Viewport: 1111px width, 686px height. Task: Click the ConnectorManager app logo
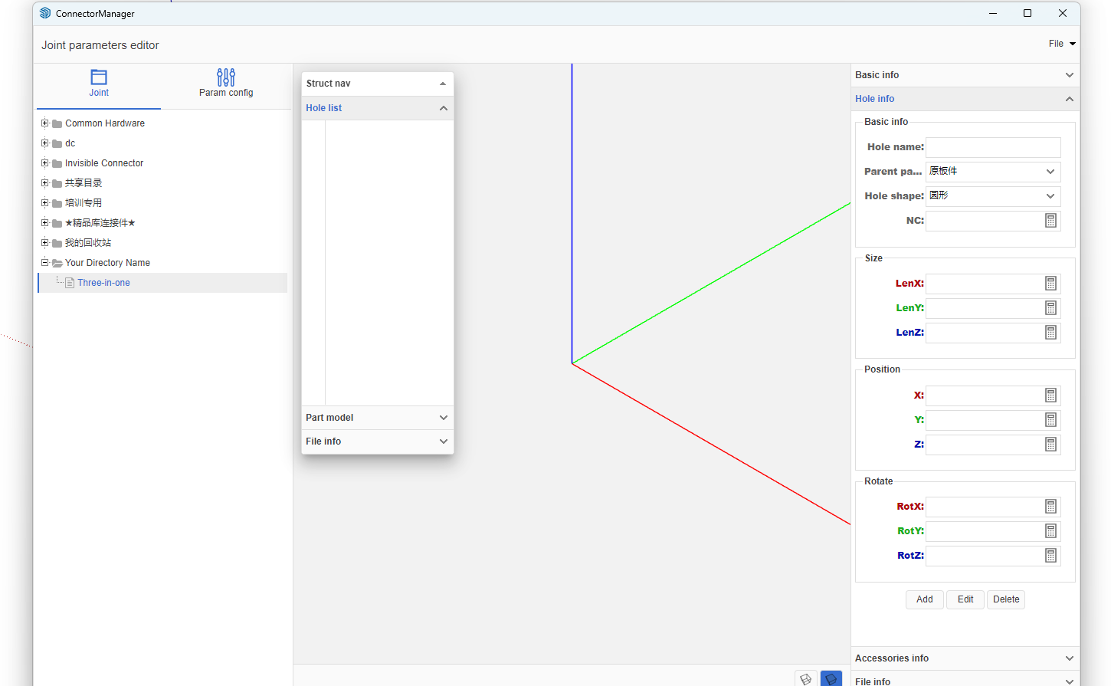[45, 13]
